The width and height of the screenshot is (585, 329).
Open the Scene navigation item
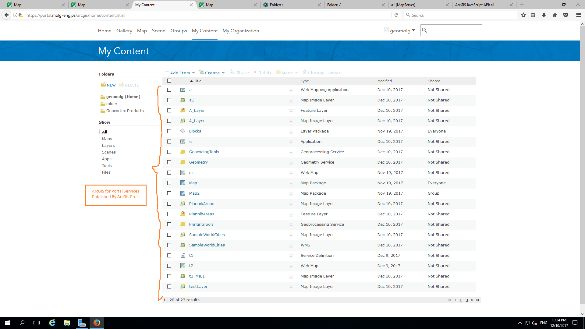158,31
